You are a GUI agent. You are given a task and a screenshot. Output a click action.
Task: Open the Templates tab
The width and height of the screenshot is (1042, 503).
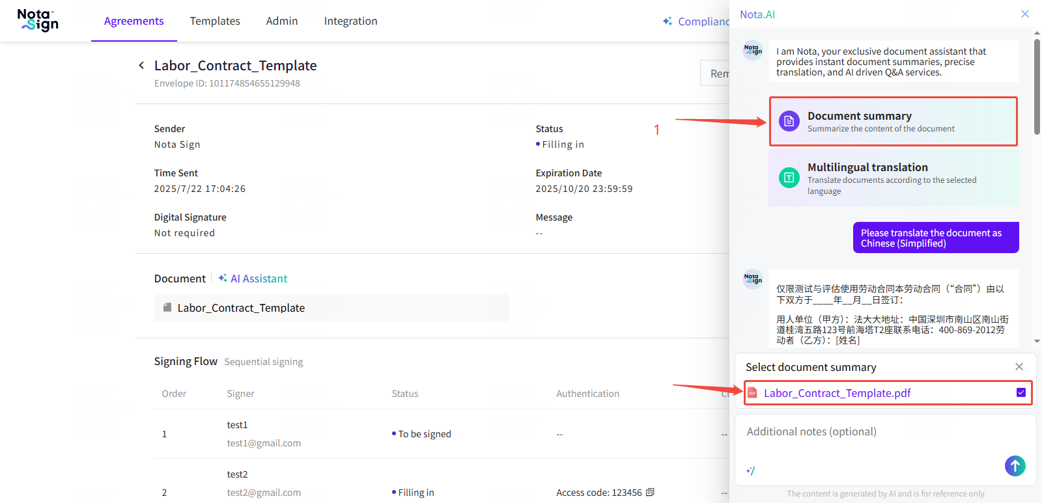[x=215, y=21]
